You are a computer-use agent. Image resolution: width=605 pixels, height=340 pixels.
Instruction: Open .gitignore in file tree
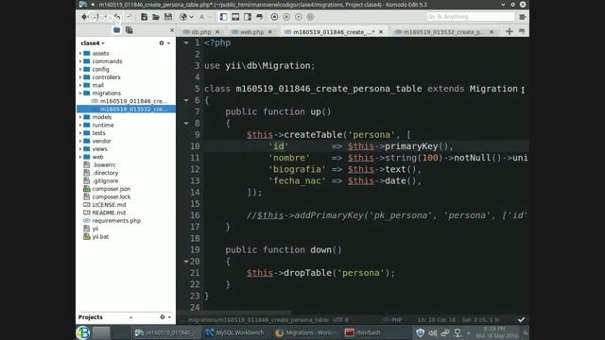point(105,180)
